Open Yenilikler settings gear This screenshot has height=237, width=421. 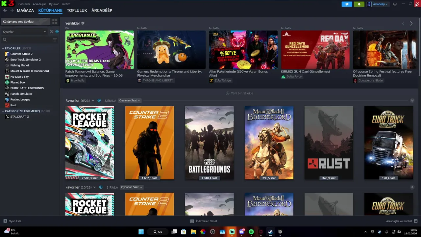(83, 23)
